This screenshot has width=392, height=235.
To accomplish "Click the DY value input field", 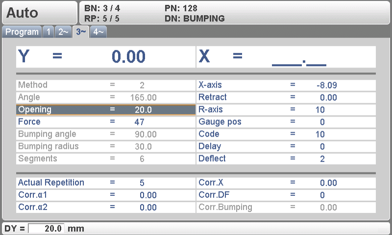I will click(47, 229).
